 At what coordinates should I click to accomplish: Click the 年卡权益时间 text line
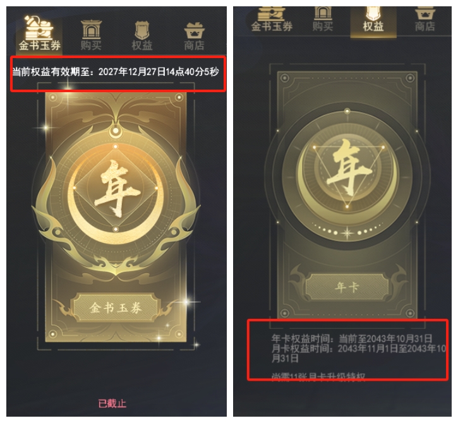coord(352,338)
